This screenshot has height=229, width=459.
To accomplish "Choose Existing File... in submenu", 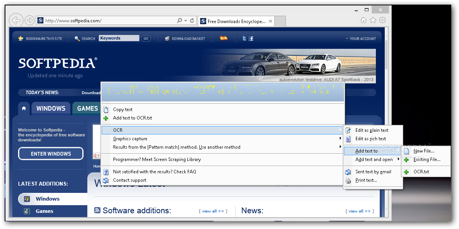I will pos(426,160).
